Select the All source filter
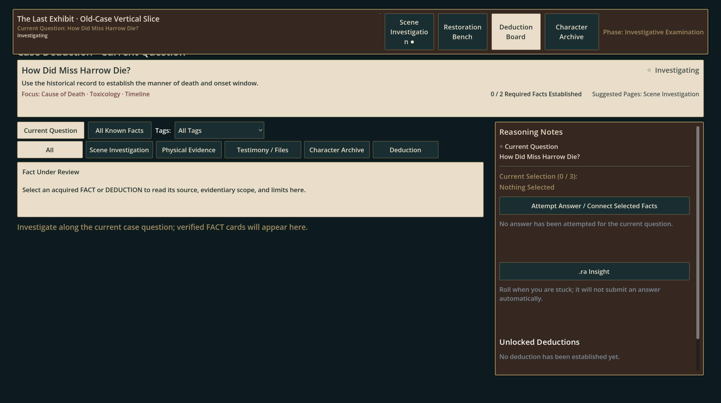The image size is (721, 403). [x=50, y=150]
